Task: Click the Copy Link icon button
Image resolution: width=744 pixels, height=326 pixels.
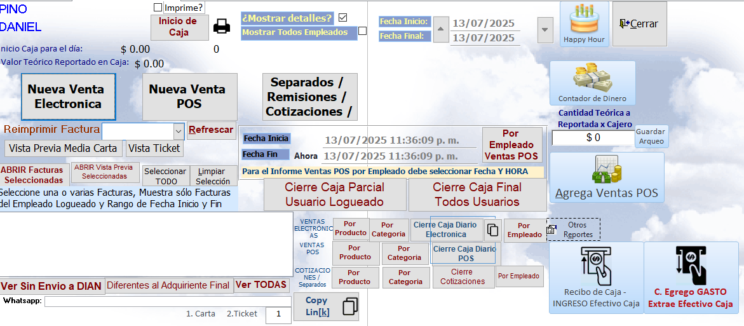Action: (326, 306)
